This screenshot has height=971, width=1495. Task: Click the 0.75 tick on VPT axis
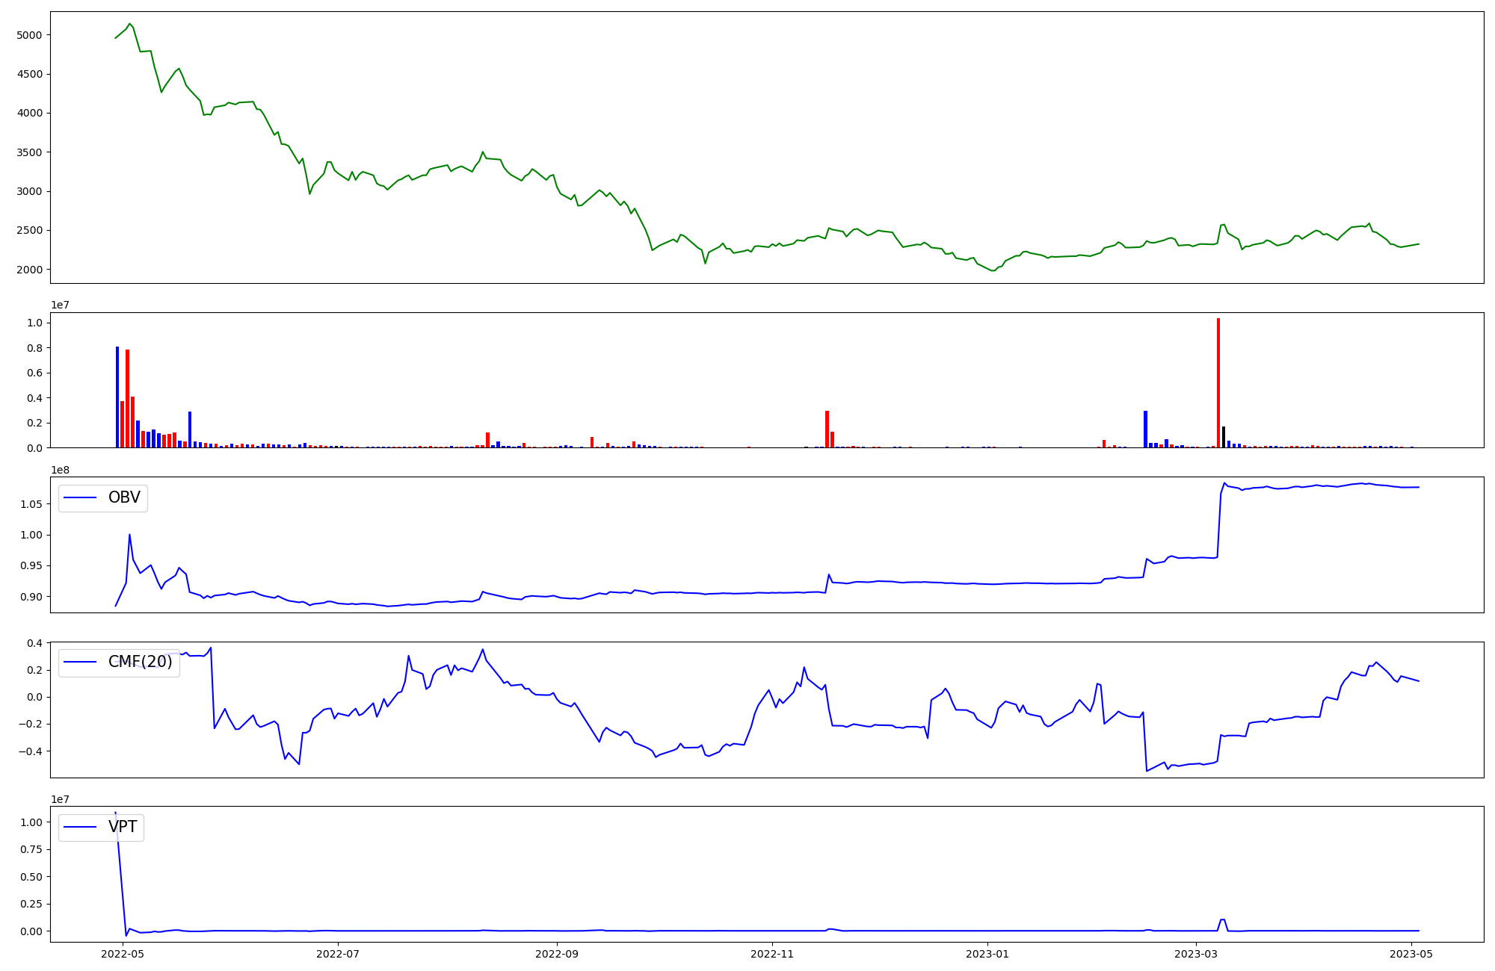point(31,849)
